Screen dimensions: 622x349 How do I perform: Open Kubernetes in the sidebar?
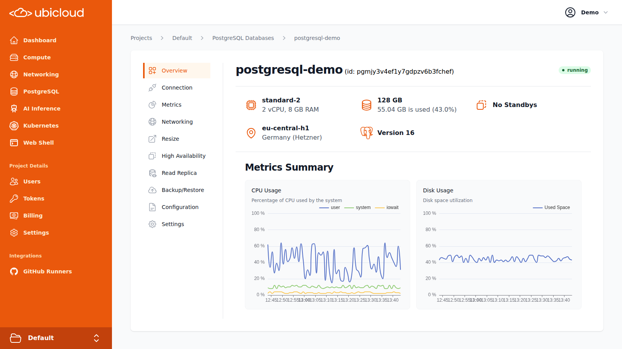click(x=56, y=126)
